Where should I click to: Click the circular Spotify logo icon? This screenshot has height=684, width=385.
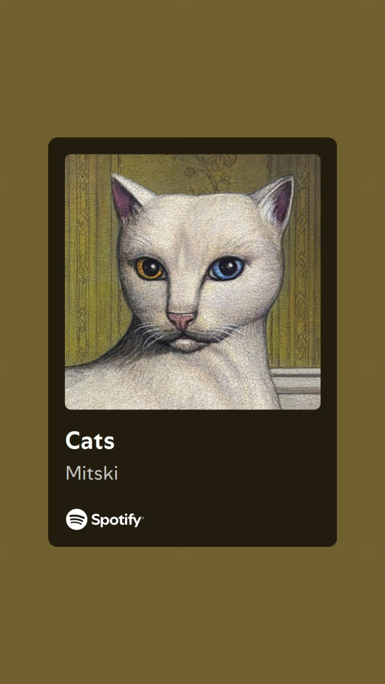pyautogui.click(x=77, y=519)
